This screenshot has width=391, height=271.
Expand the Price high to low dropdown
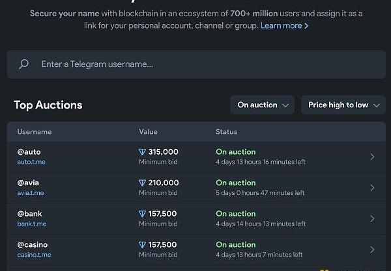pyautogui.click(x=343, y=105)
